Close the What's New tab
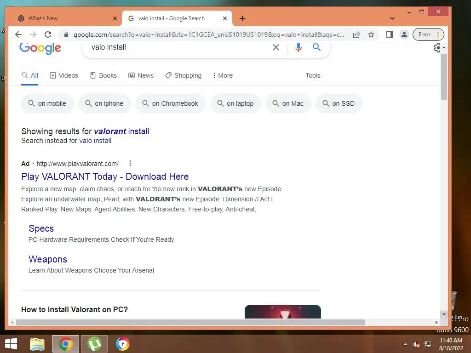This screenshot has height=353, width=471. click(x=115, y=18)
